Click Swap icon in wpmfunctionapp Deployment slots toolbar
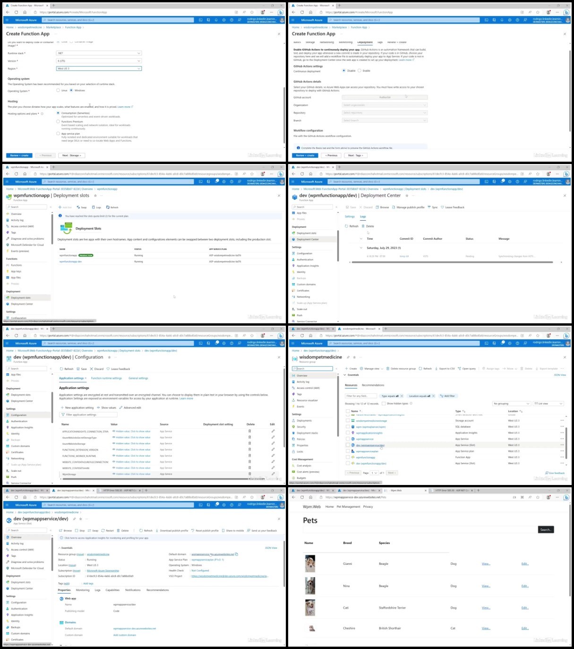The height and width of the screenshot is (649, 574). tap(78, 207)
